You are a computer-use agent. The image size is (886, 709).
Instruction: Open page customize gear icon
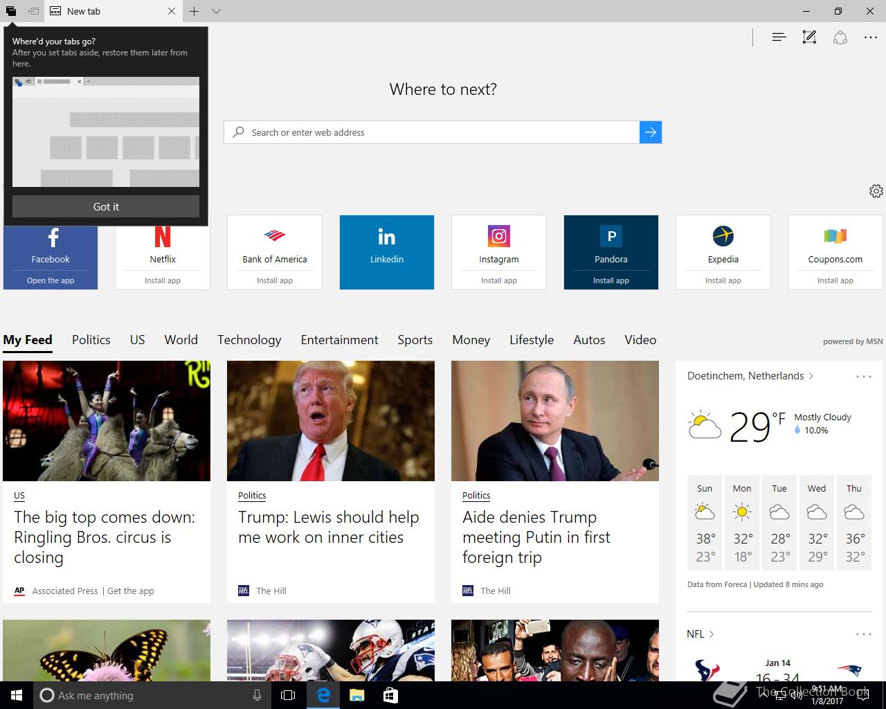point(876,191)
